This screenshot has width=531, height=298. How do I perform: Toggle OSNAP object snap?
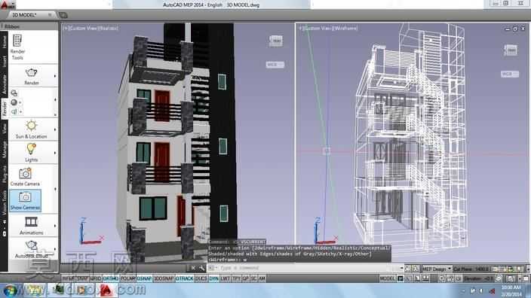coord(144,278)
